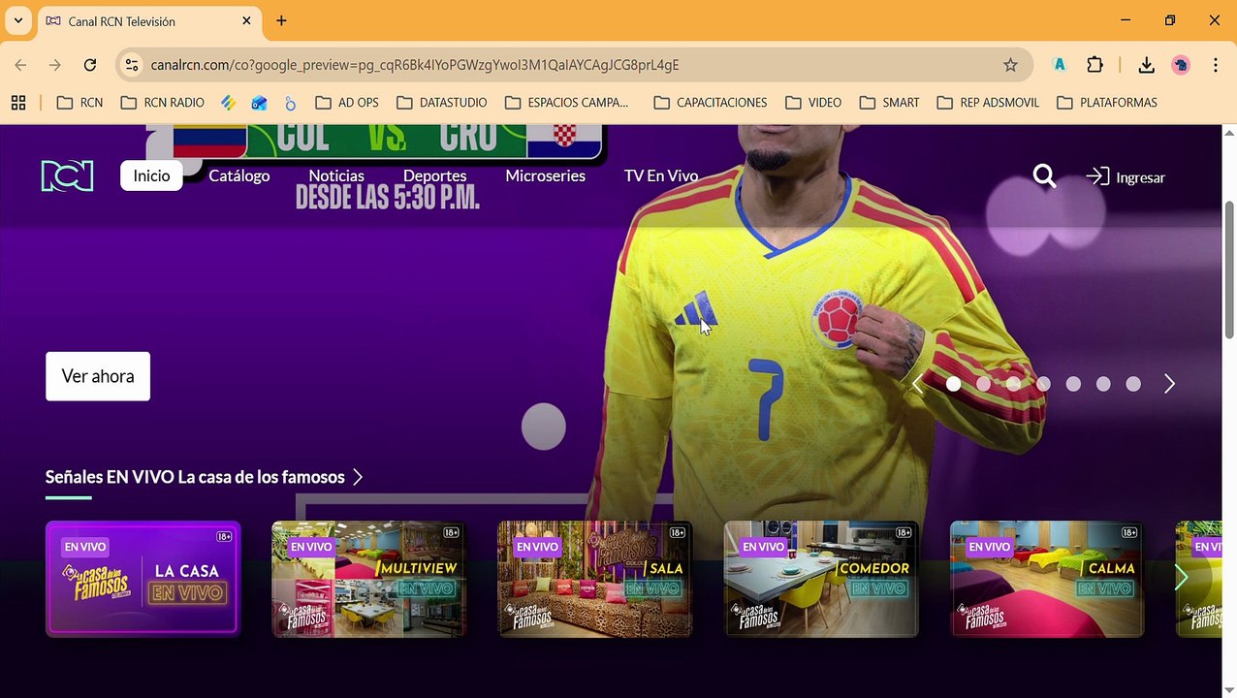
Task: Click the page vertical scrollbar thumb
Action: pos(1229,270)
